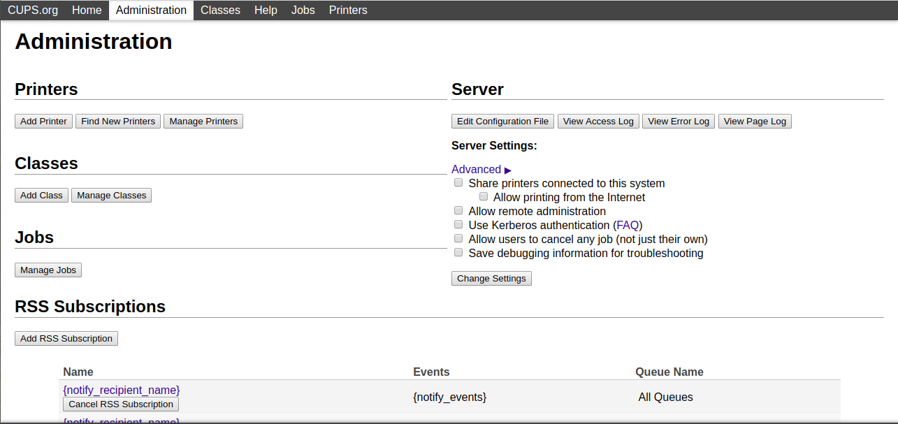Go to the Printers navigation tab
The image size is (898, 424).
click(x=348, y=10)
